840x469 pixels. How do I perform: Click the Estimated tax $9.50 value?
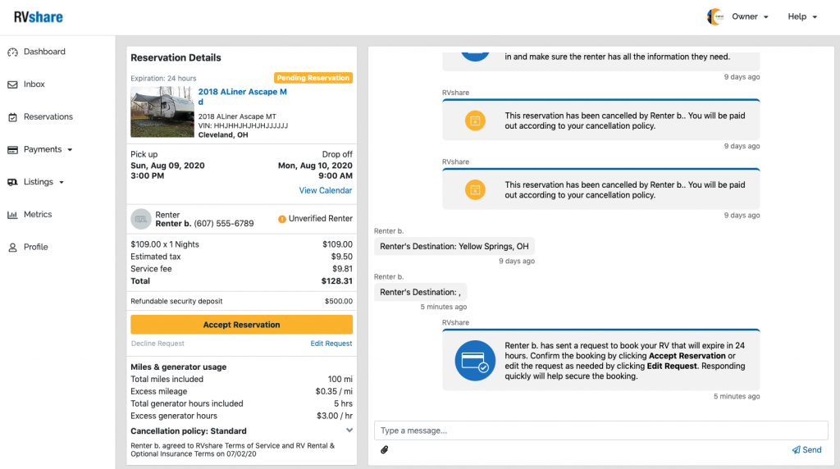(342, 257)
